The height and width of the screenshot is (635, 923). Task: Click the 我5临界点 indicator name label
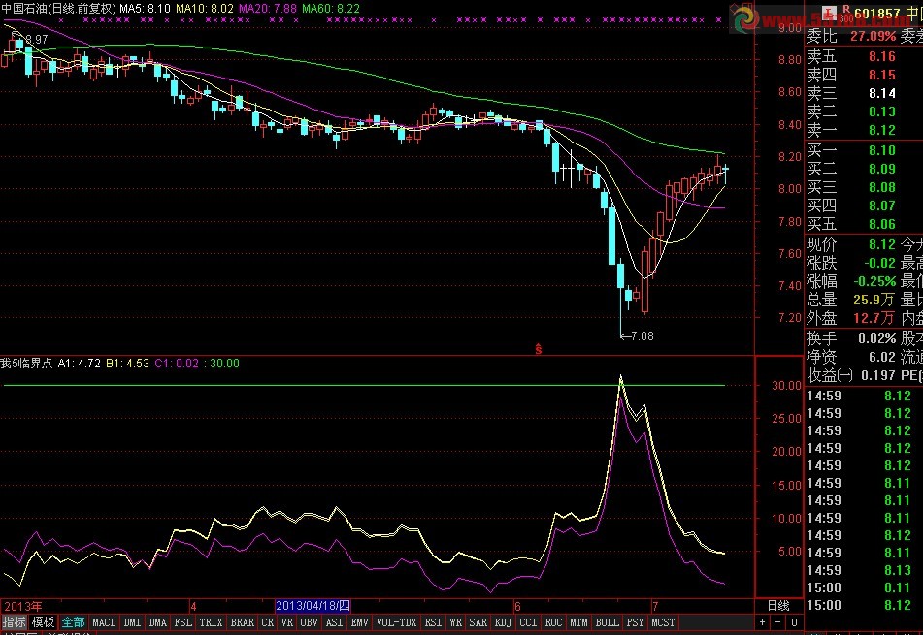click(x=26, y=364)
